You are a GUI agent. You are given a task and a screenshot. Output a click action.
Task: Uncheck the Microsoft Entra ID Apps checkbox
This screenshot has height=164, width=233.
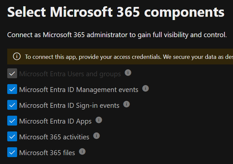coord(12,121)
